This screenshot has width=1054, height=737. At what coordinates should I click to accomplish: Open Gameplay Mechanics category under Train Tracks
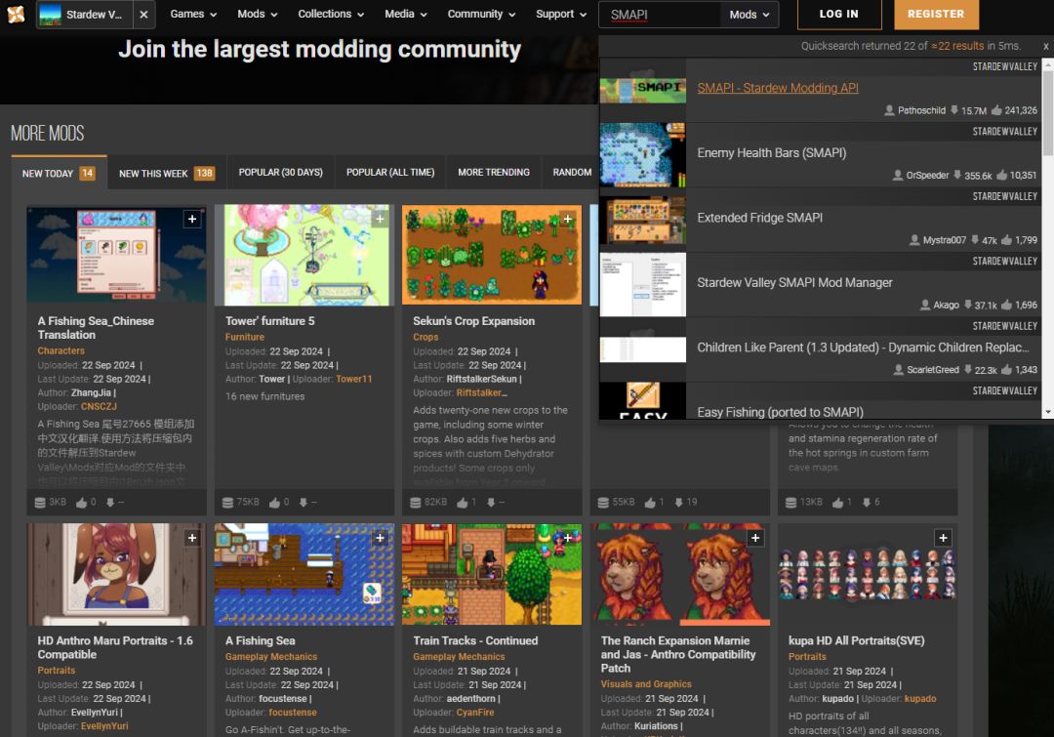point(459,657)
